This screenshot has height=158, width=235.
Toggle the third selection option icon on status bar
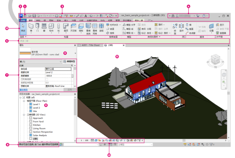[193, 144]
